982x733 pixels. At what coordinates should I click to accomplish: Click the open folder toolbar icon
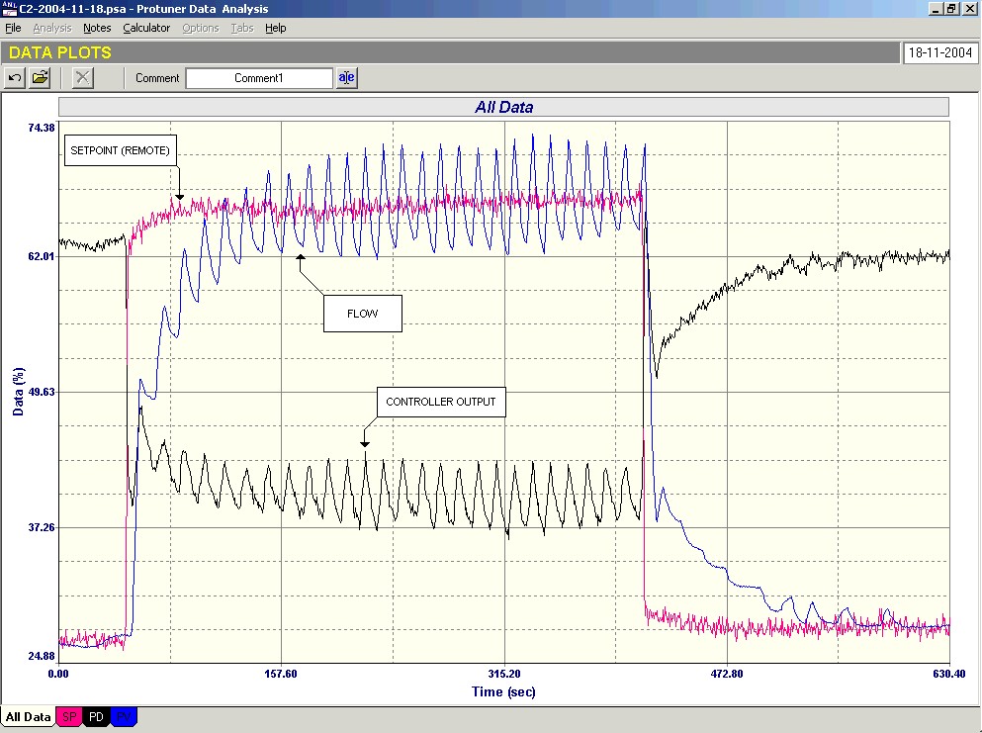click(x=40, y=77)
